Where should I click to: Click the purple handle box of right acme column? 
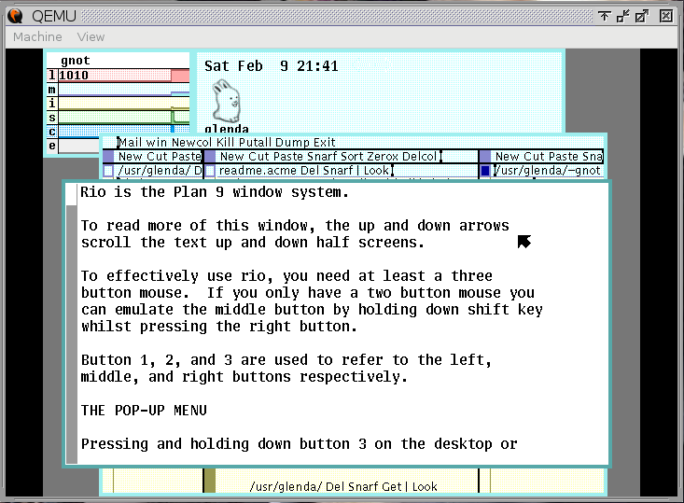pos(485,156)
